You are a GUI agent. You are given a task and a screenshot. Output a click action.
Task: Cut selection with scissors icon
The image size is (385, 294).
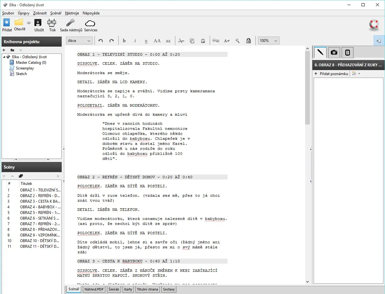(181, 41)
